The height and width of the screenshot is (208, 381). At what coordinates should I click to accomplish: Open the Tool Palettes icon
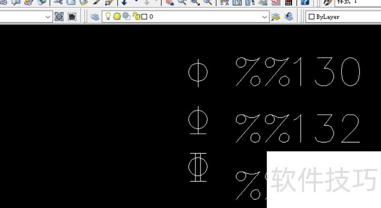(x=250, y=2)
